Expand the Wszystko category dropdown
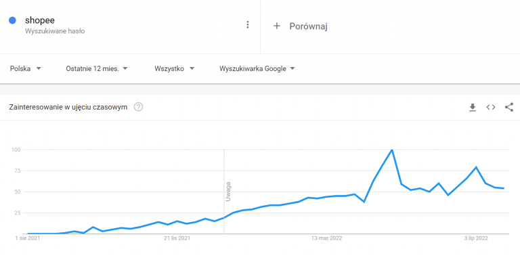Viewport: 520px width, 260px height. 174,68
